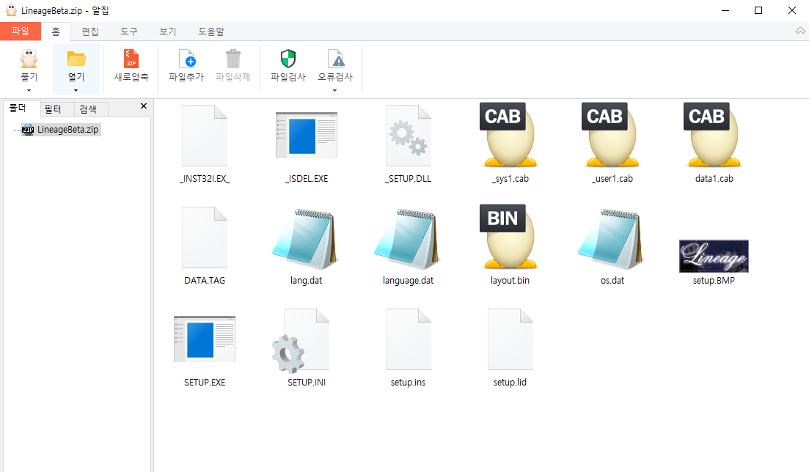Image resolution: width=809 pixels, height=472 pixels.
Task: Expand the 열기 dropdown arrow
Action: [x=76, y=91]
